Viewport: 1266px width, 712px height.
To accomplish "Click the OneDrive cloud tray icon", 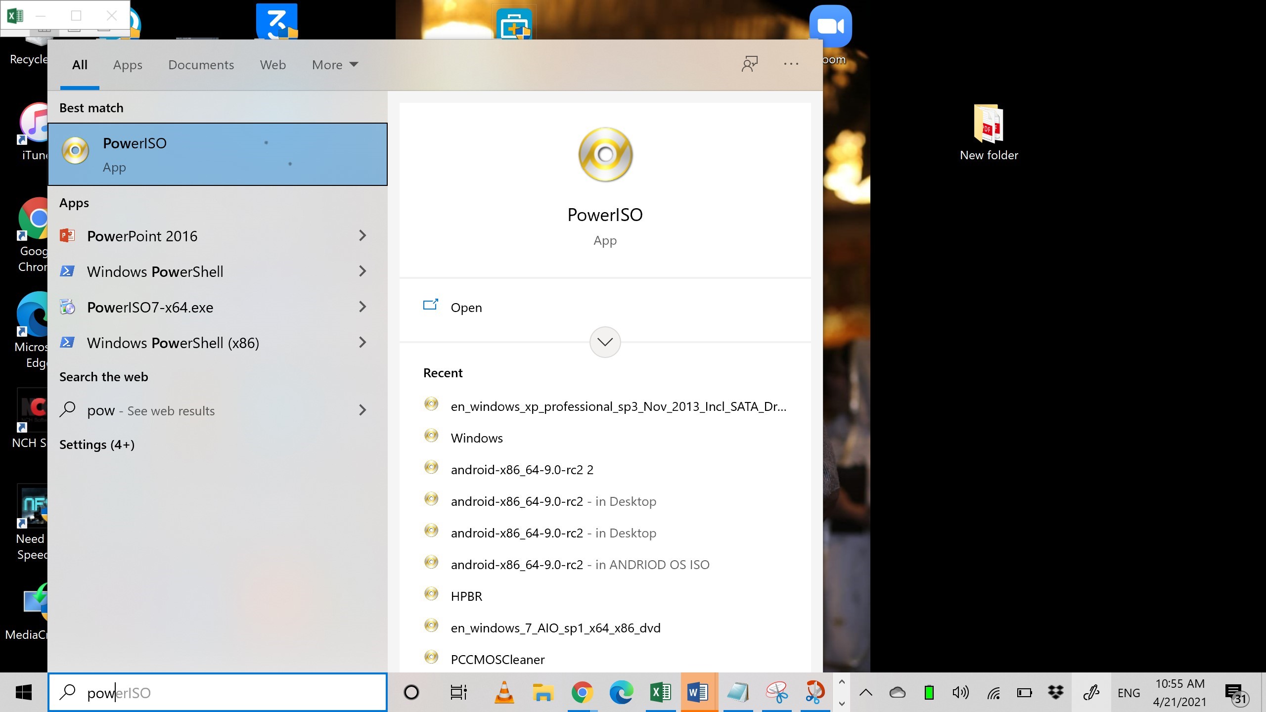I will tap(897, 692).
